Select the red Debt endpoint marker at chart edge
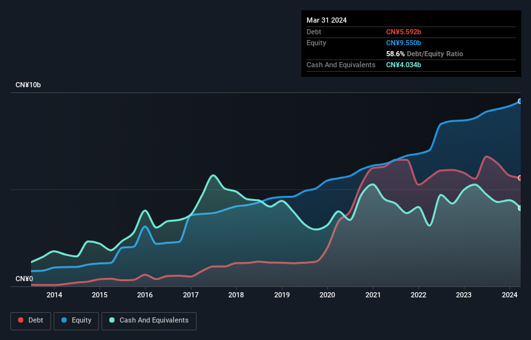 [520, 178]
